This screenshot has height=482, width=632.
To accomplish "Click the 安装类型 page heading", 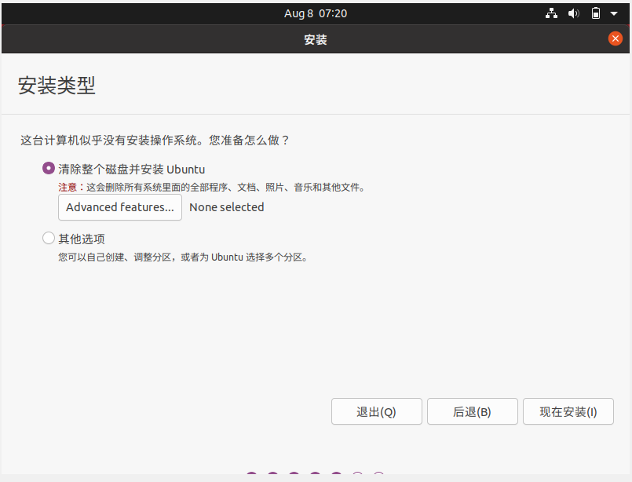I will click(x=57, y=85).
